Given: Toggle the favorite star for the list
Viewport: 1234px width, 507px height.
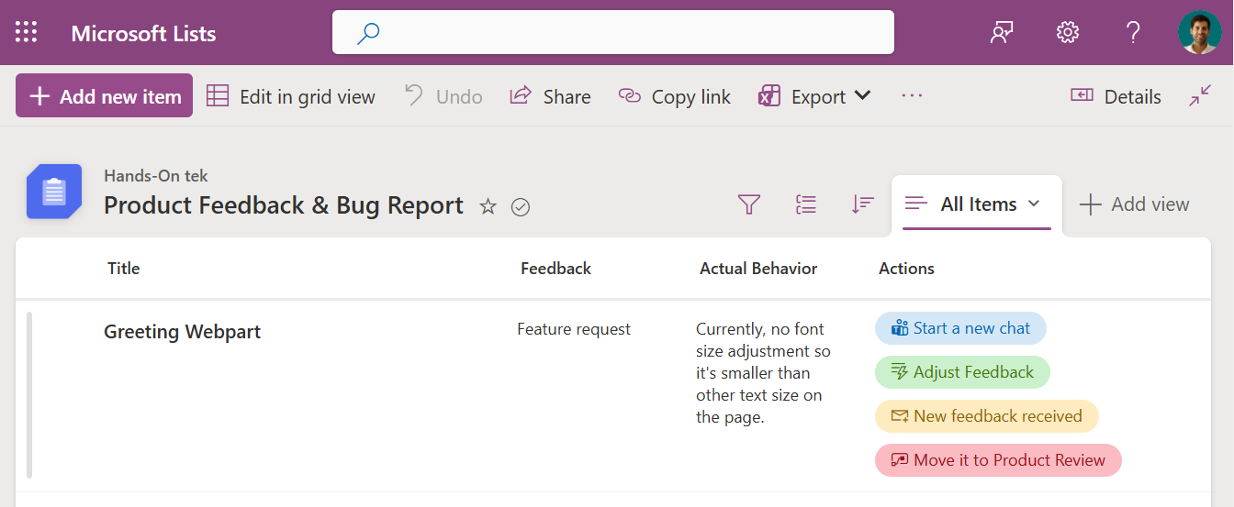Looking at the screenshot, I should (488, 206).
